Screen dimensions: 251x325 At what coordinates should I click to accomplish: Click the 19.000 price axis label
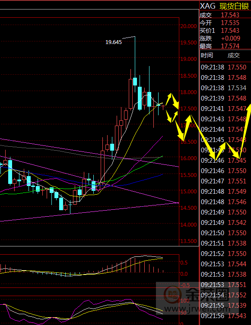click(188, 59)
